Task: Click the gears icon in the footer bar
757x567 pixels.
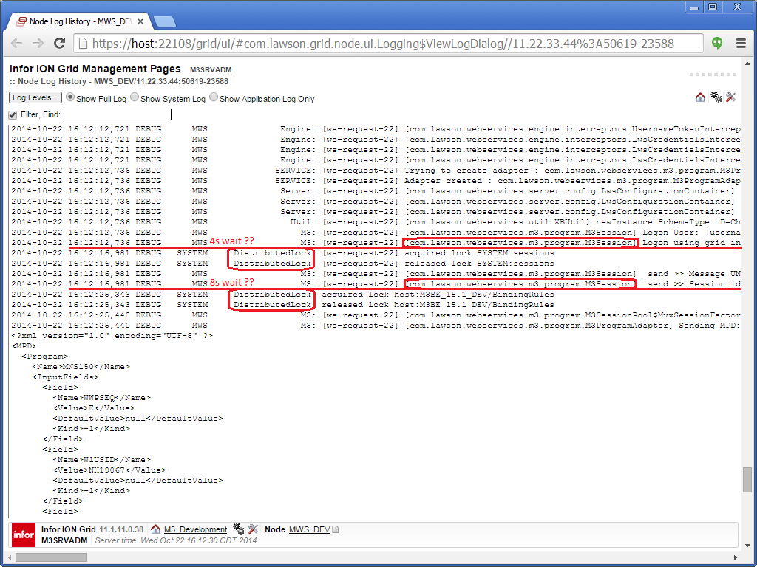Action: pos(238,529)
